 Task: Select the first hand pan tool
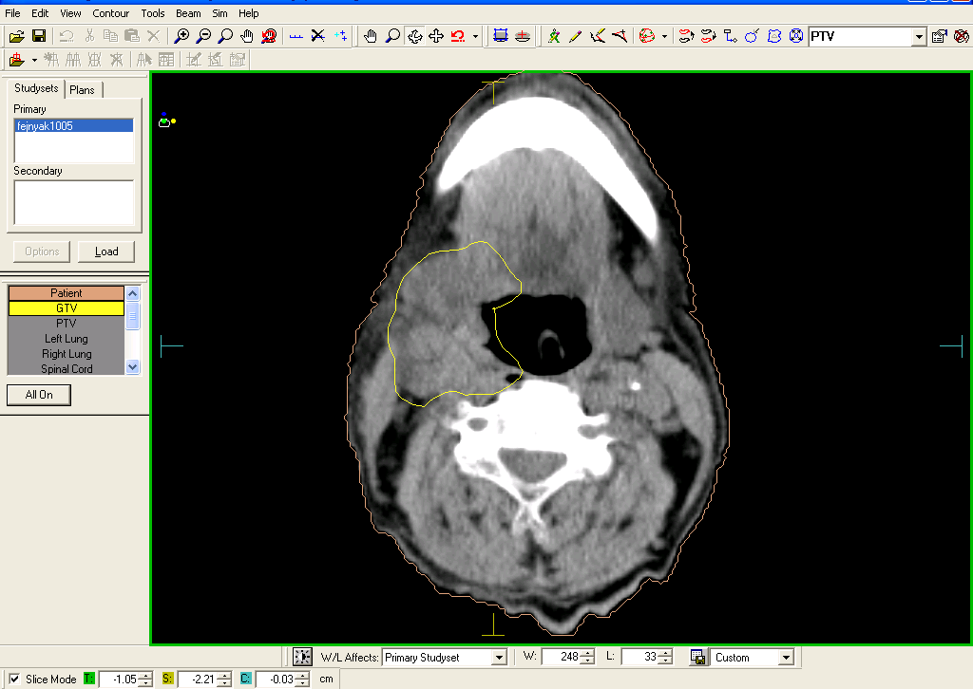coord(247,36)
